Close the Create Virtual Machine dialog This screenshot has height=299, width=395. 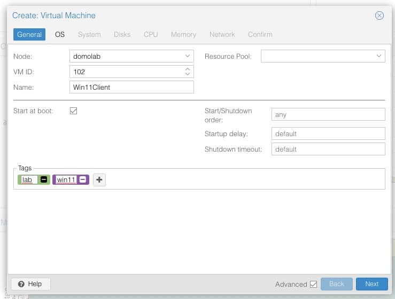379,15
